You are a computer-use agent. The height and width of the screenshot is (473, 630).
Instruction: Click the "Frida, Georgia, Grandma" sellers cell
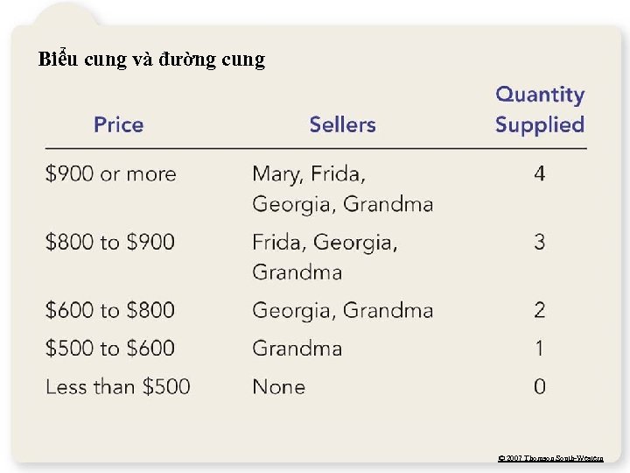[325, 257]
